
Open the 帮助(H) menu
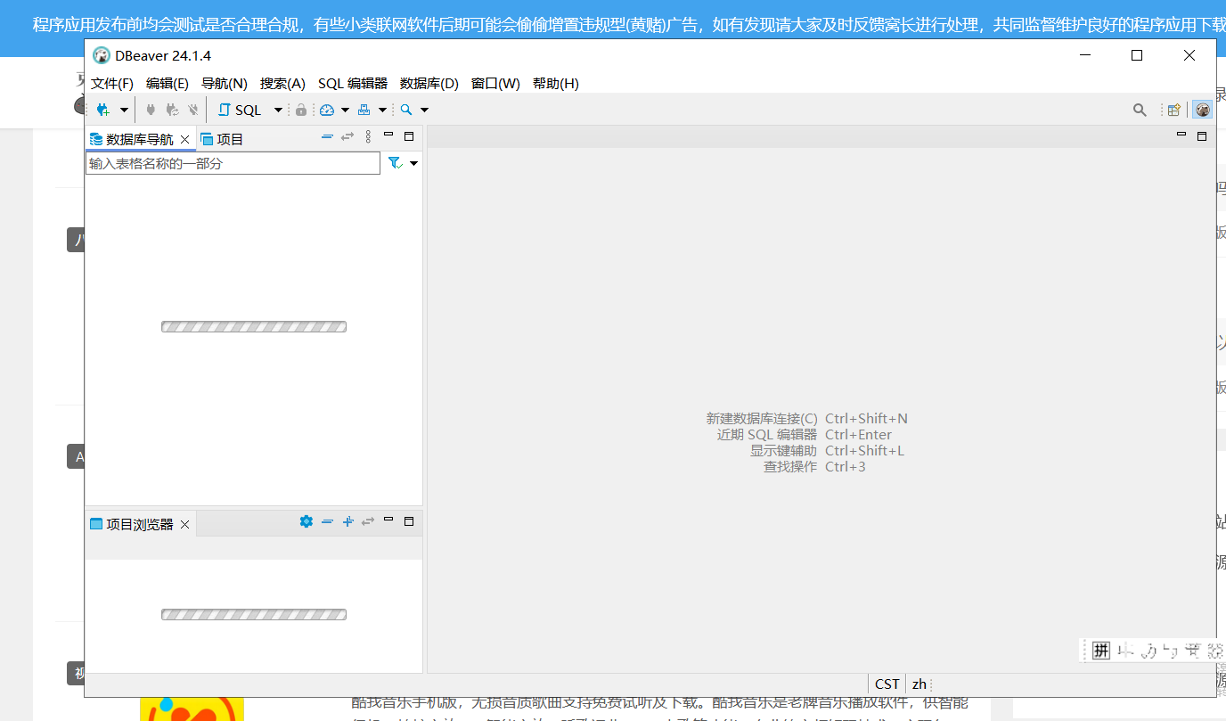pos(556,83)
